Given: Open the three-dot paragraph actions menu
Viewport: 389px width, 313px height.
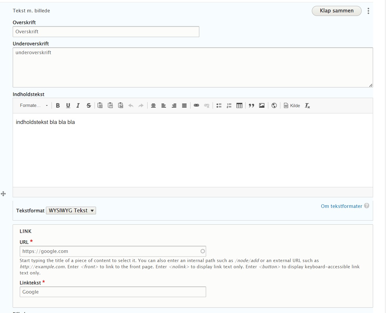Looking at the screenshot, I should (368, 11).
